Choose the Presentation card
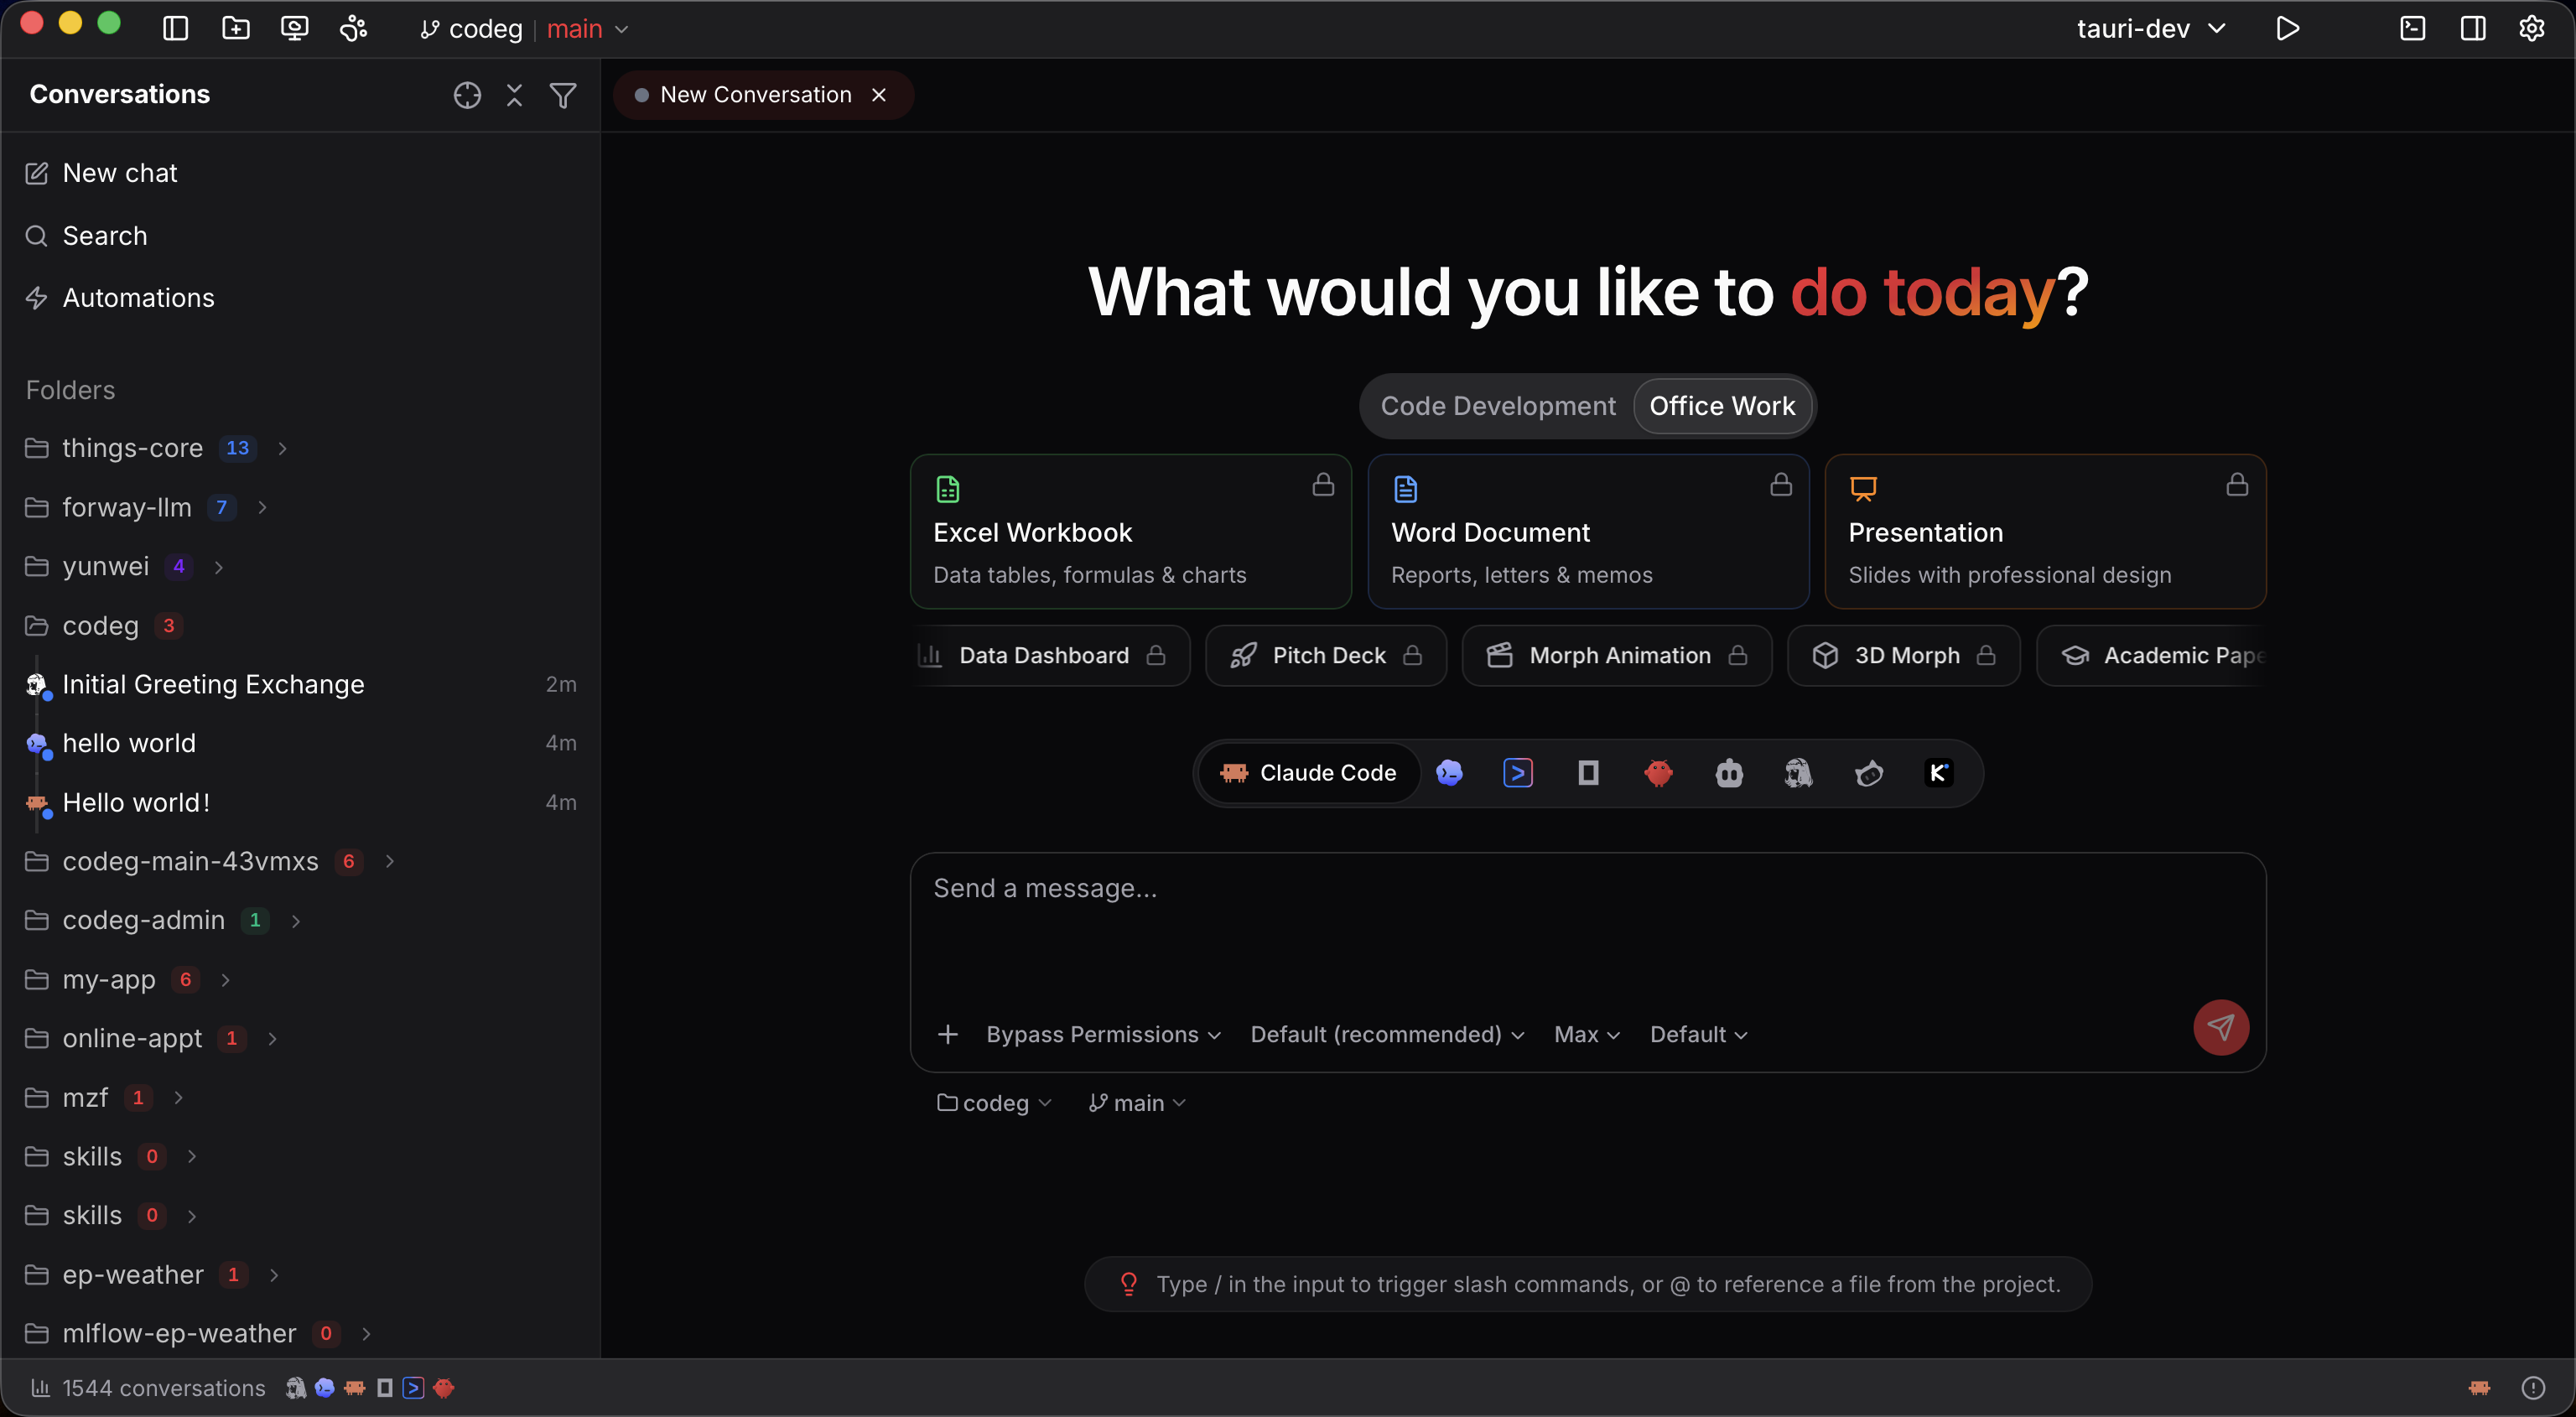 tap(2045, 531)
